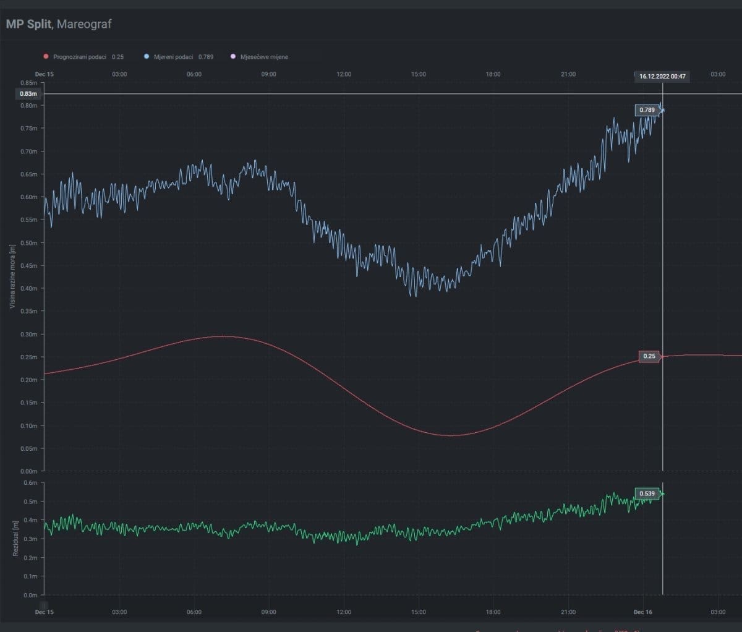Viewport: 742px width, 632px height.
Task: Click the 0.83m crosshair axis label
Action: (28, 94)
